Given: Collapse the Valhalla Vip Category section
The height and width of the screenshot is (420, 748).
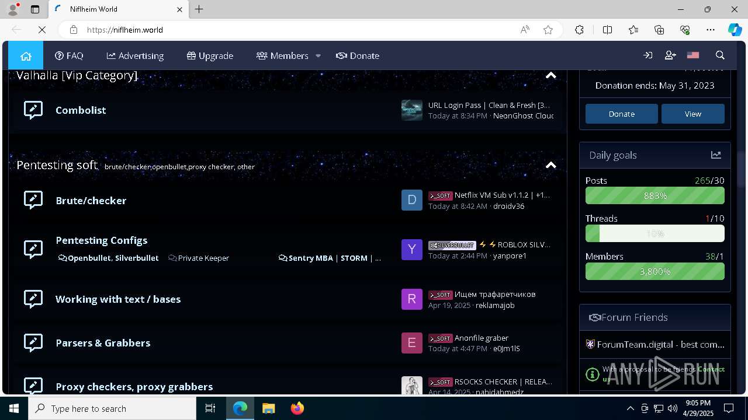Looking at the screenshot, I should [x=550, y=75].
